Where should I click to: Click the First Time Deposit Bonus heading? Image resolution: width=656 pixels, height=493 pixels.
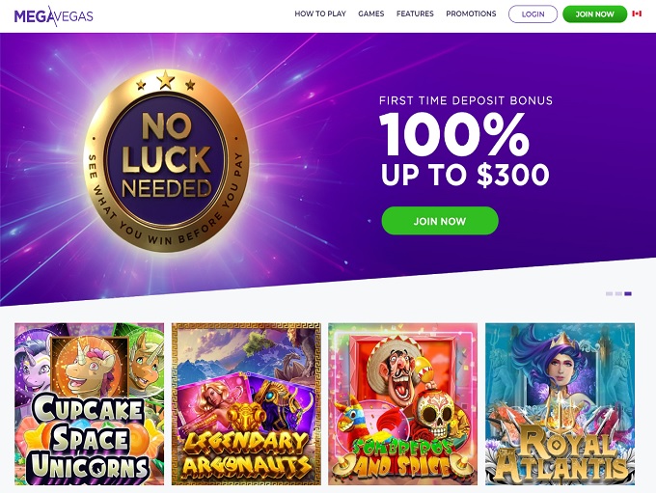[466, 100]
